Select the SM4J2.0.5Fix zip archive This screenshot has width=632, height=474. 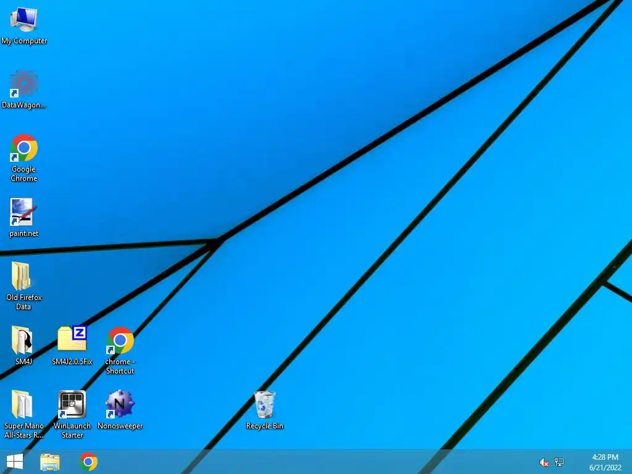click(72, 346)
